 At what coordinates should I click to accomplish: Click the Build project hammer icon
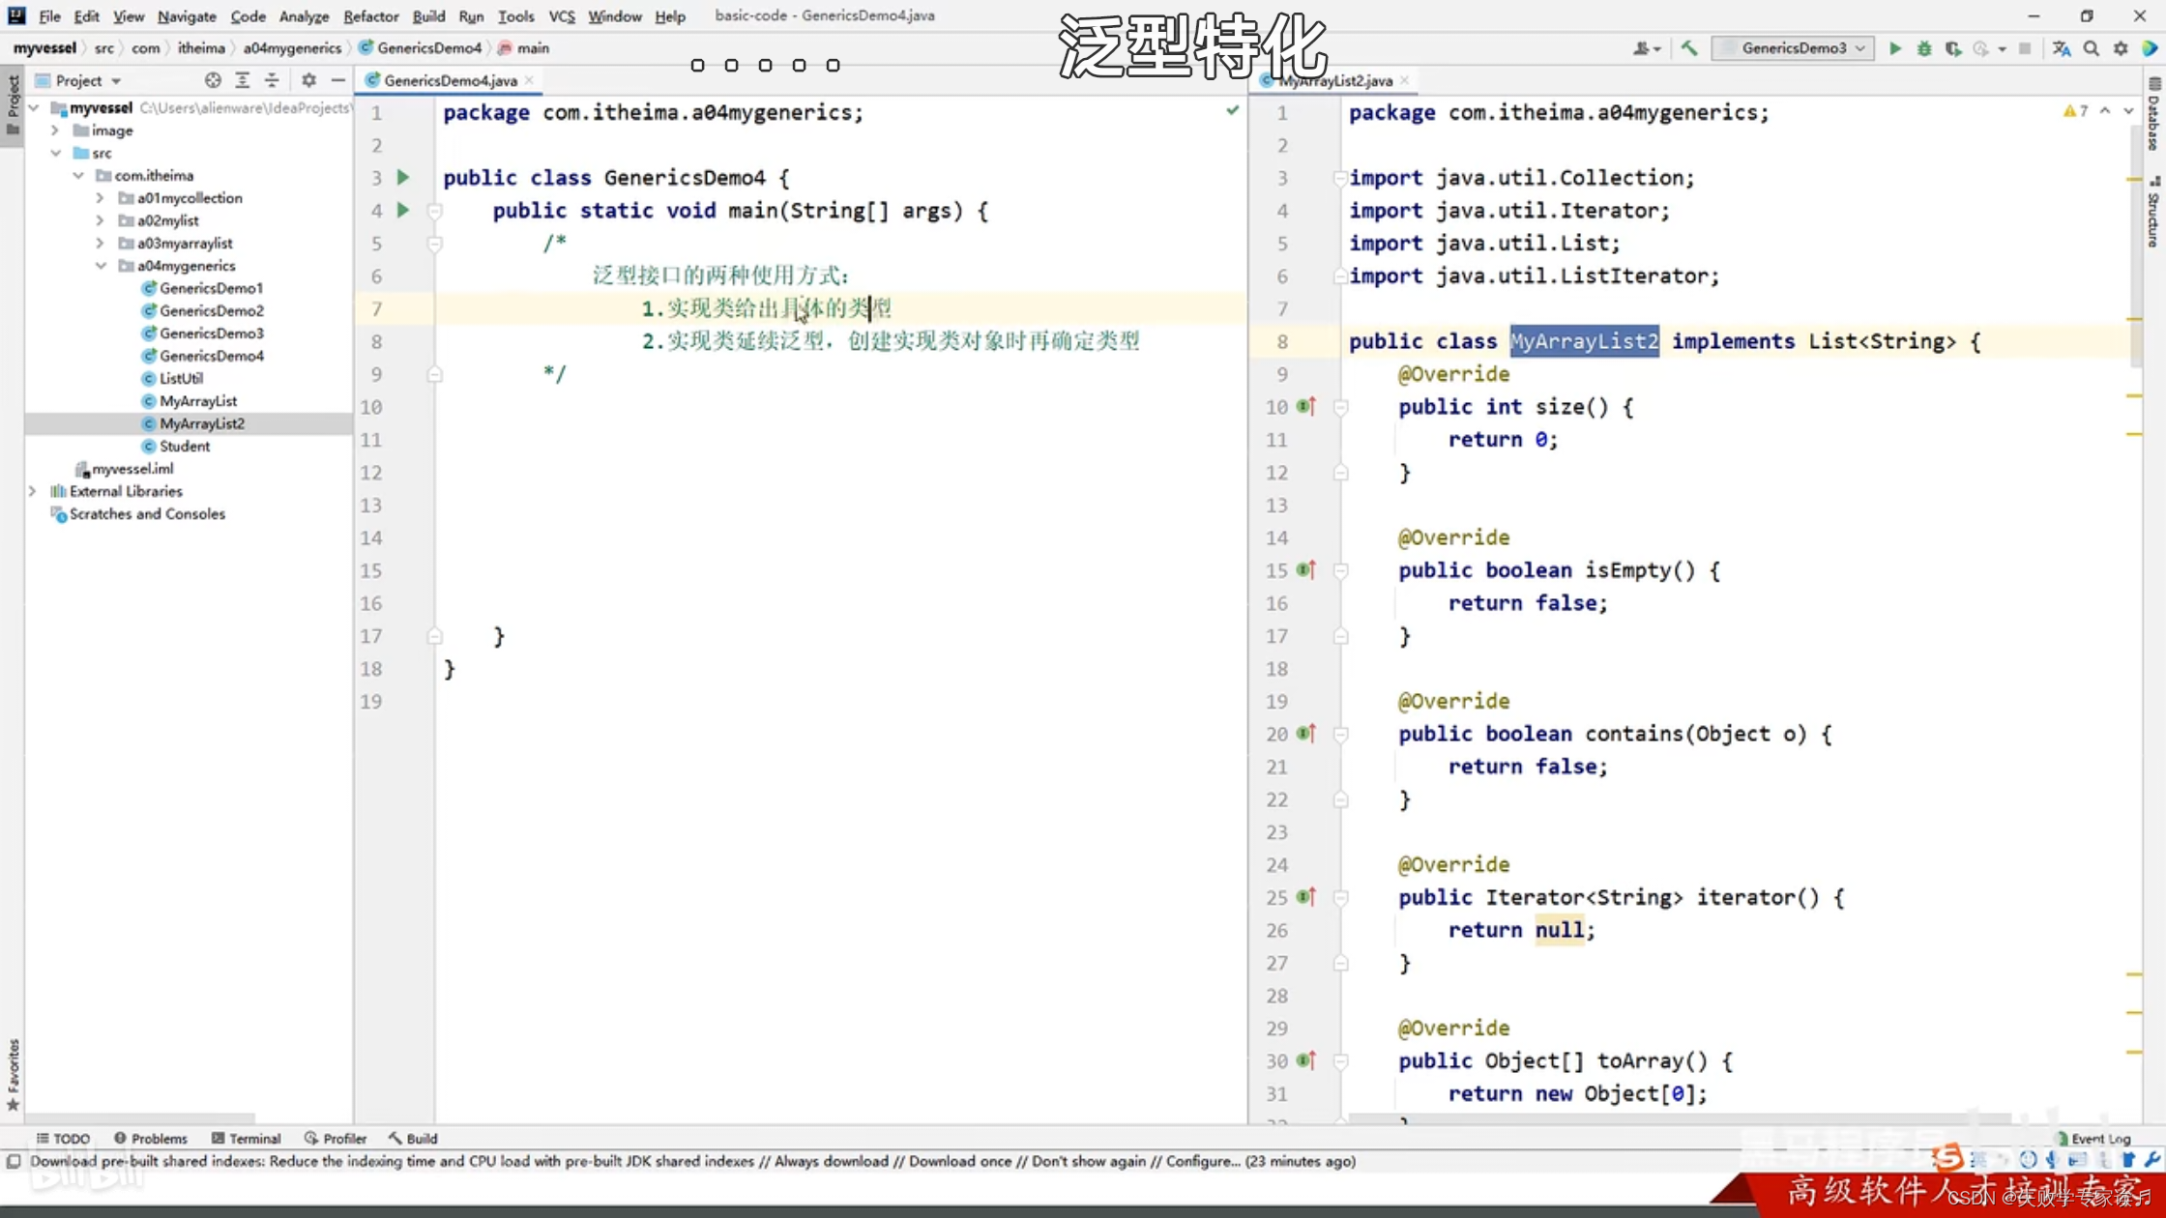(1689, 48)
